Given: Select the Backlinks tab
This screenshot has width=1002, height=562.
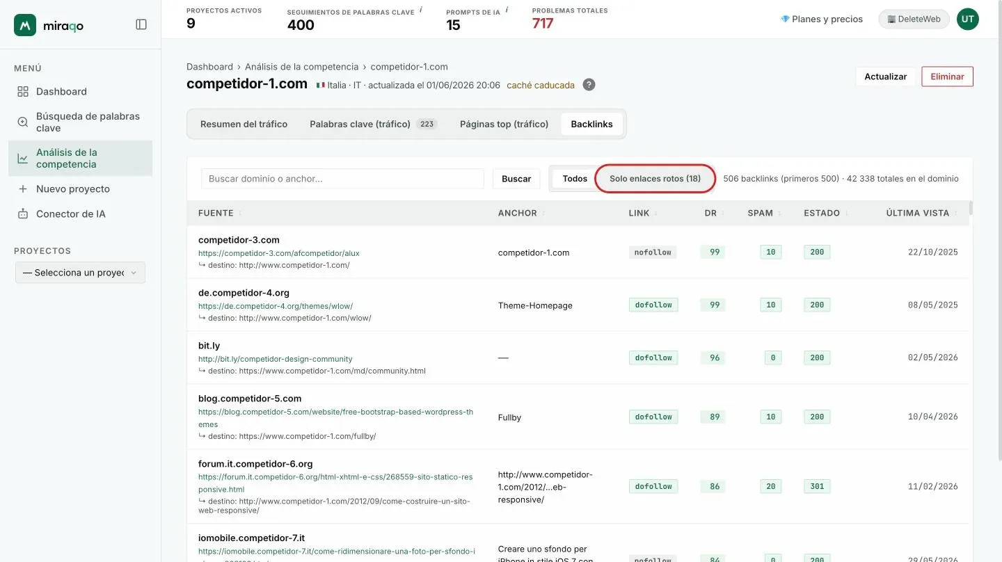Looking at the screenshot, I should [592, 125].
